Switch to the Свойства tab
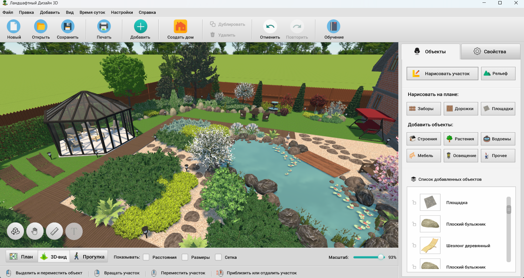This screenshot has width=524, height=278. 490,52
